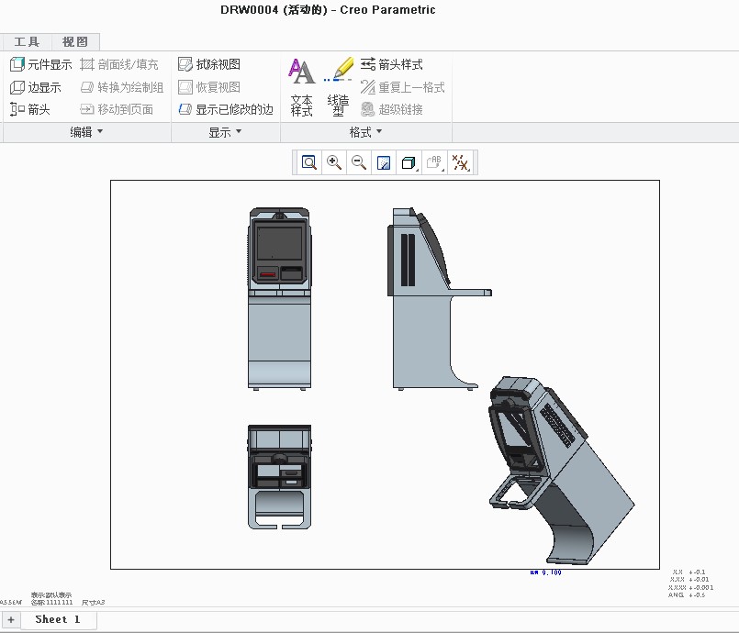Click 拭除视图 erase view
Viewport: 739px width, 633px height.
(209, 65)
